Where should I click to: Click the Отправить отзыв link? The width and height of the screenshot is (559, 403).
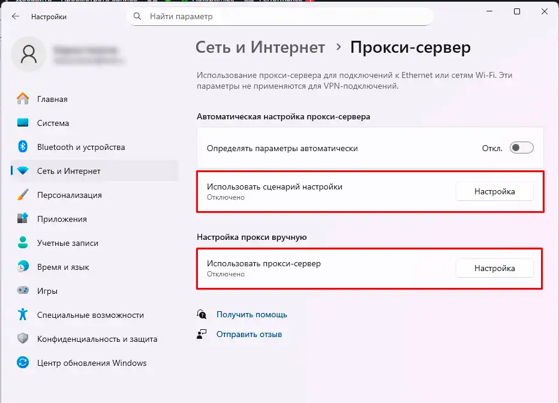[x=248, y=334]
